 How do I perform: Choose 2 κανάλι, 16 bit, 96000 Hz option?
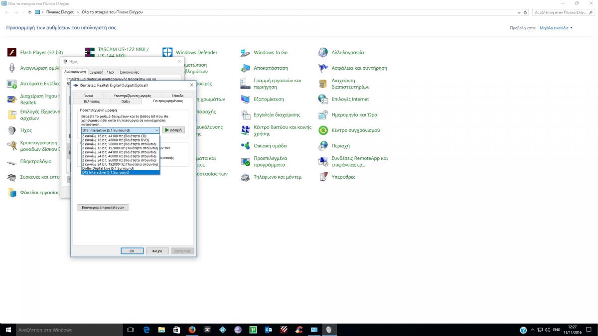click(x=121, y=144)
